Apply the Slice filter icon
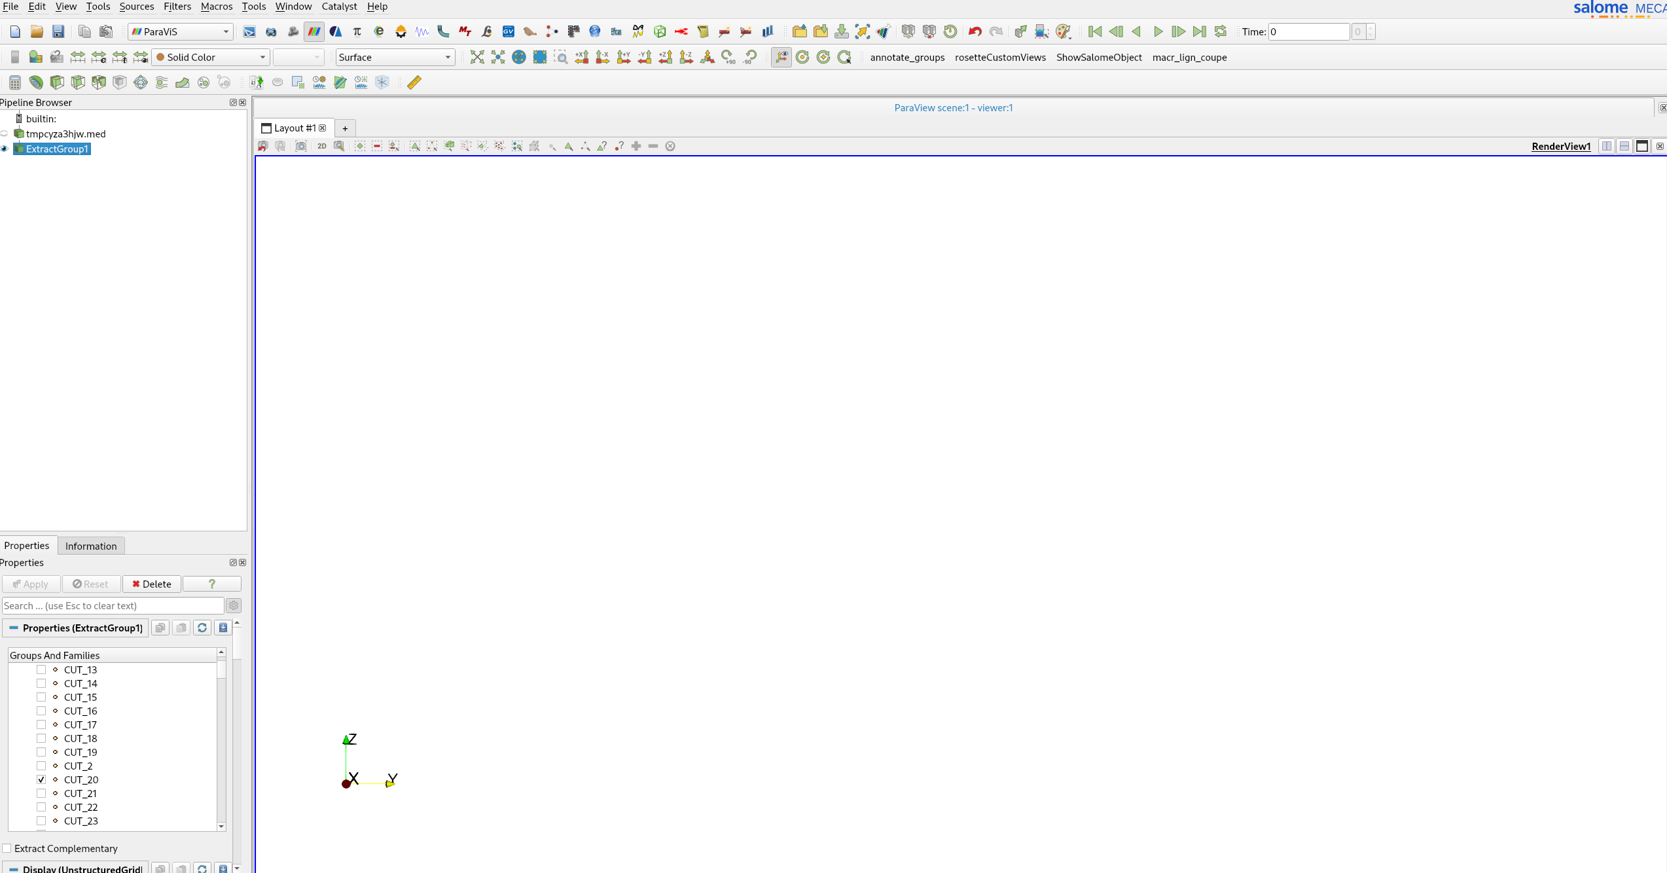This screenshot has height=873, width=1667. point(78,82)
